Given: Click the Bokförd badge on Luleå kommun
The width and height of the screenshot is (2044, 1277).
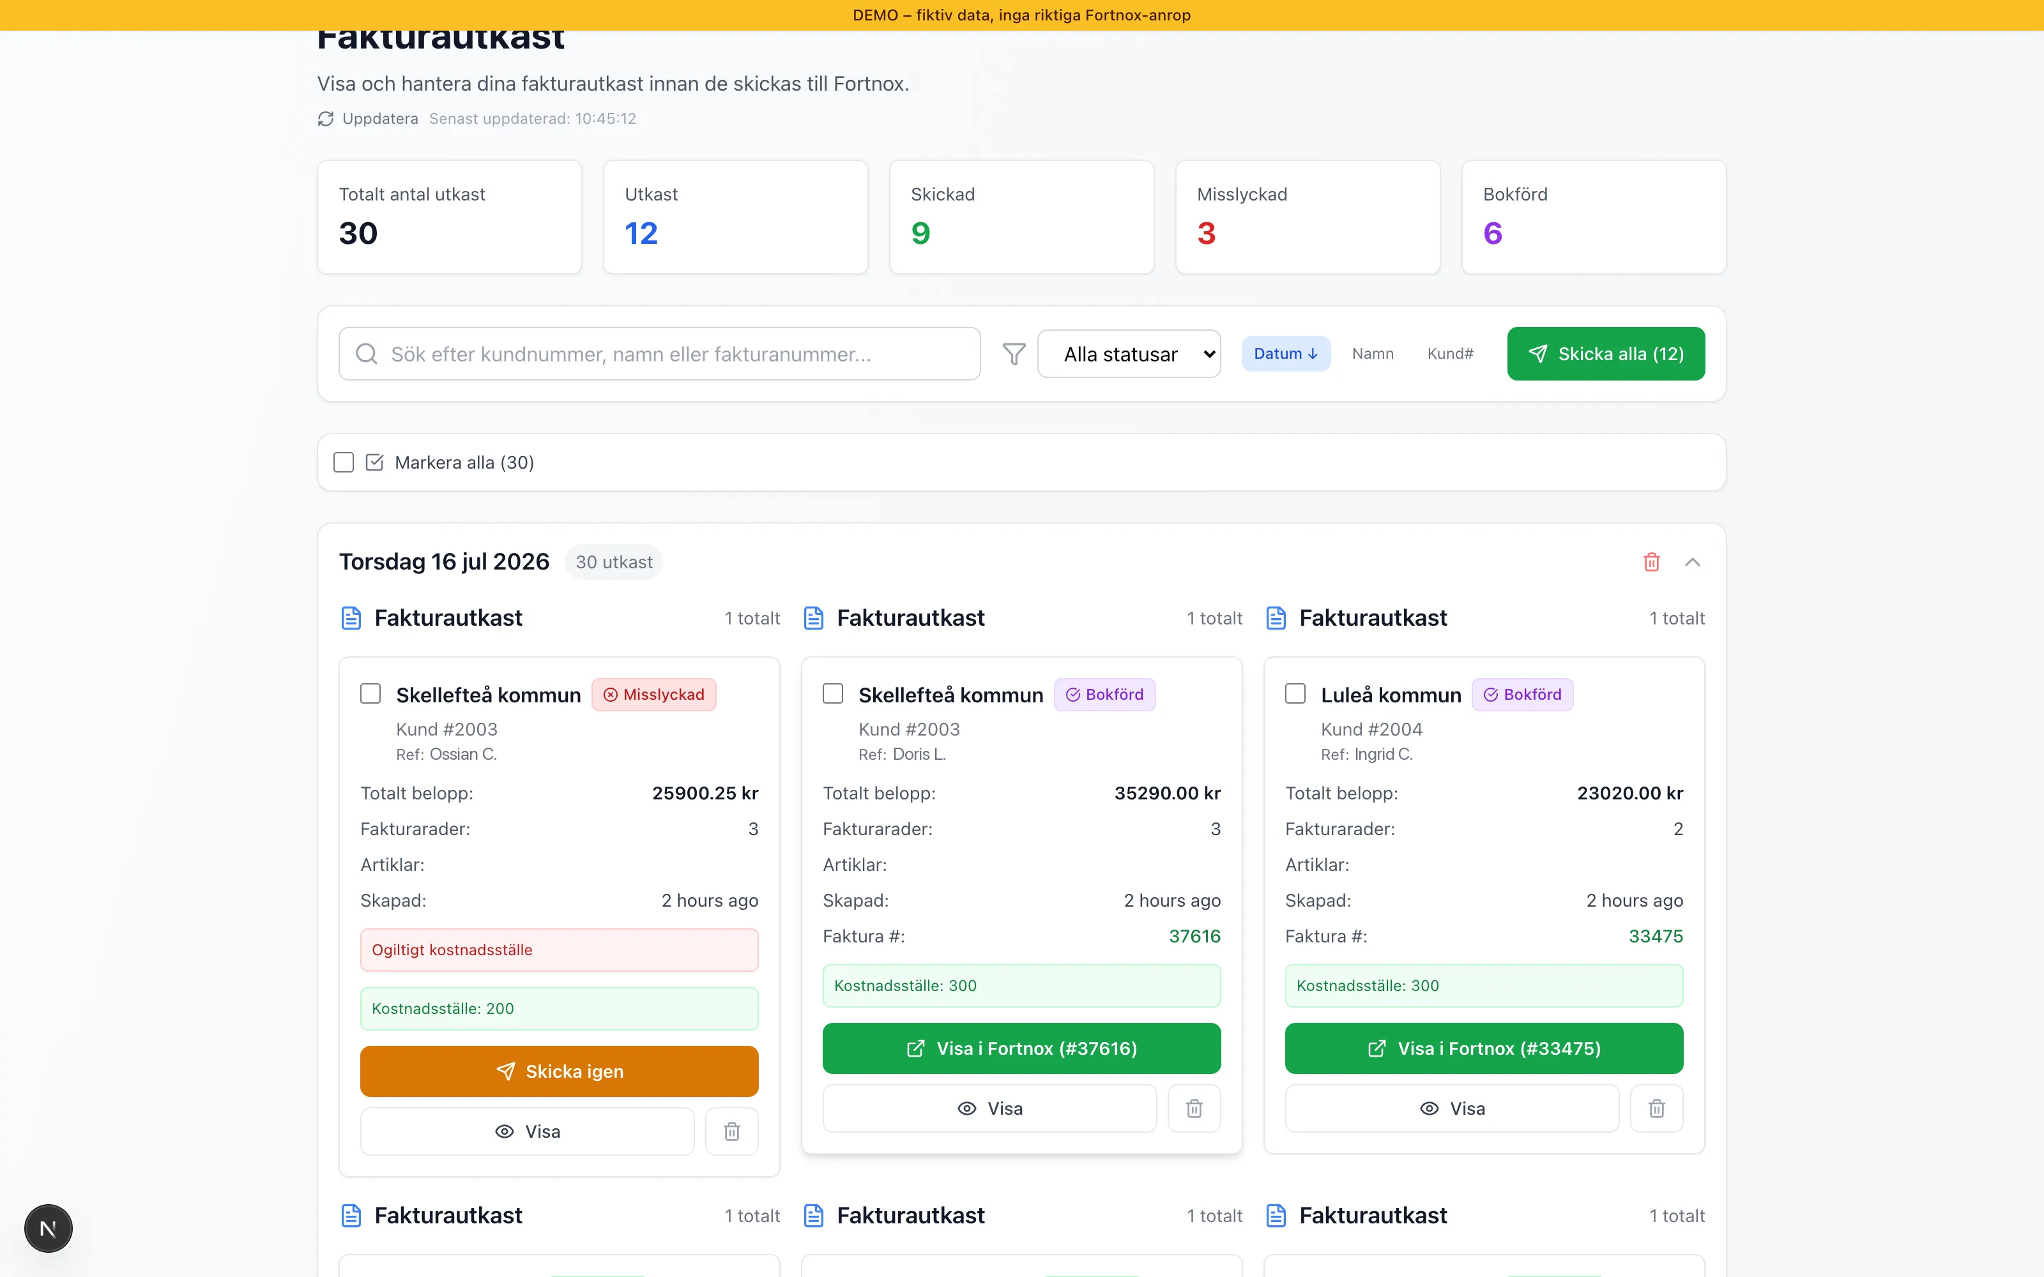Looking at the screenshot, I should click(x=1522, y=694).
